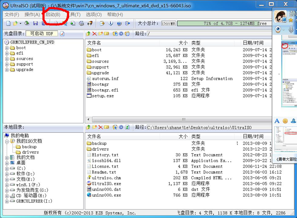Click the disc file list horizontal scrollbar

[x=182, y=119]
